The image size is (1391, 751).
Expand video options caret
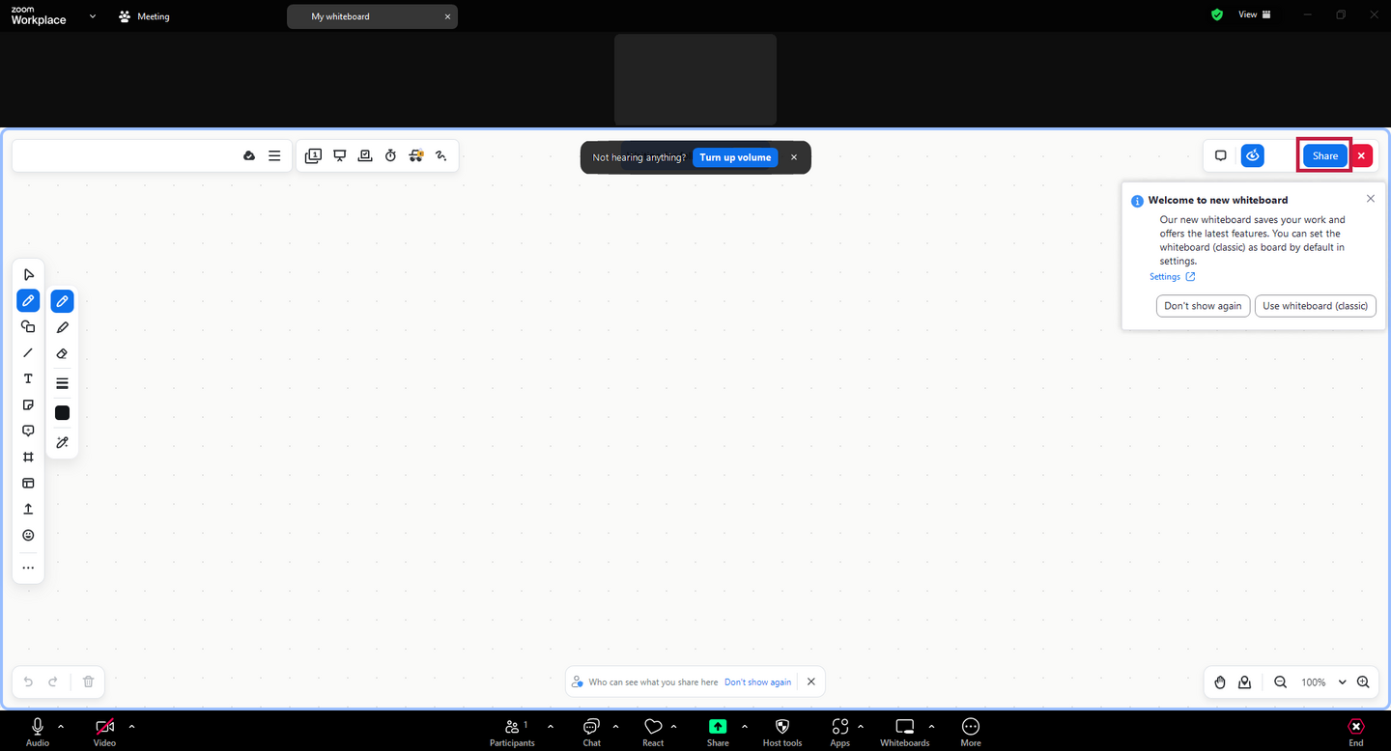(x=131, y=726)
